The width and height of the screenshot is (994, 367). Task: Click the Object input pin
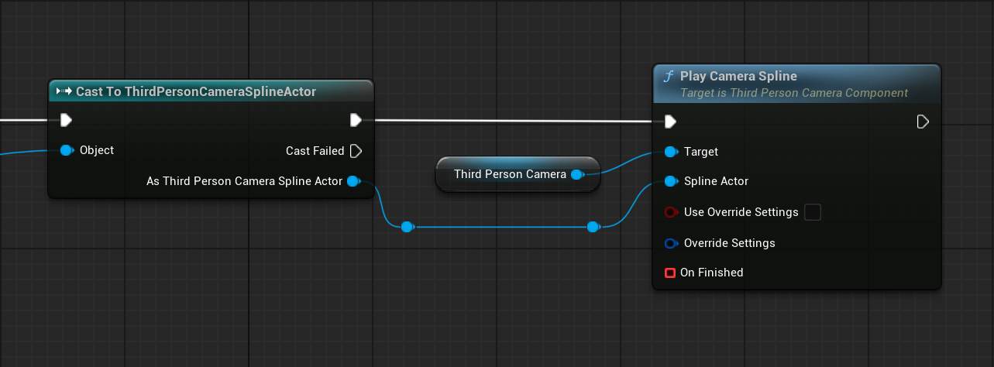coord(66,150)
